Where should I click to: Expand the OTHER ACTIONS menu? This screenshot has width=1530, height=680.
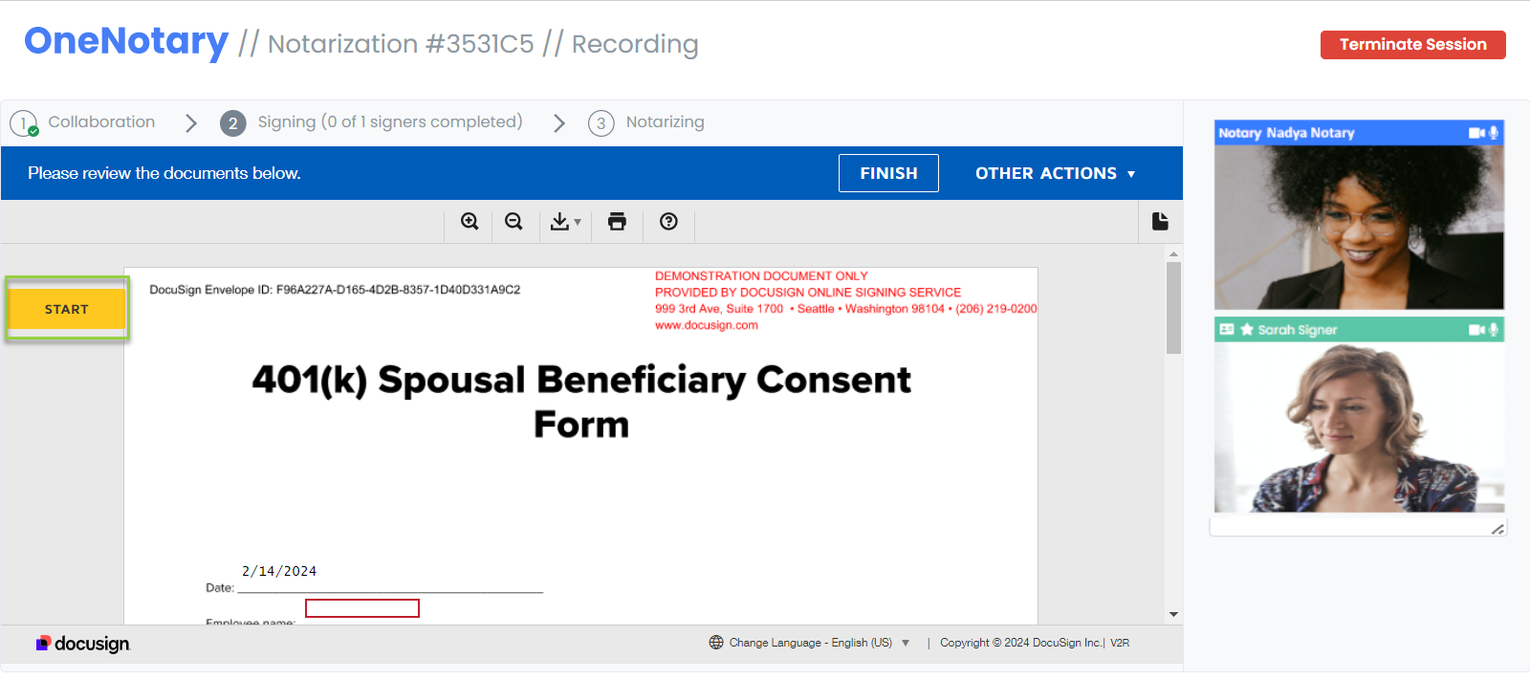(x=1055, y=173)
